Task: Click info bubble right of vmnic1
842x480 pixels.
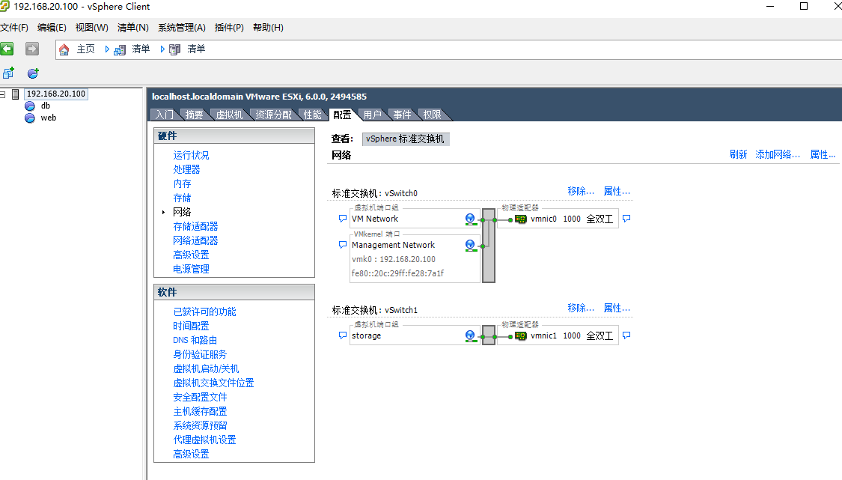Action: [626, 336]
